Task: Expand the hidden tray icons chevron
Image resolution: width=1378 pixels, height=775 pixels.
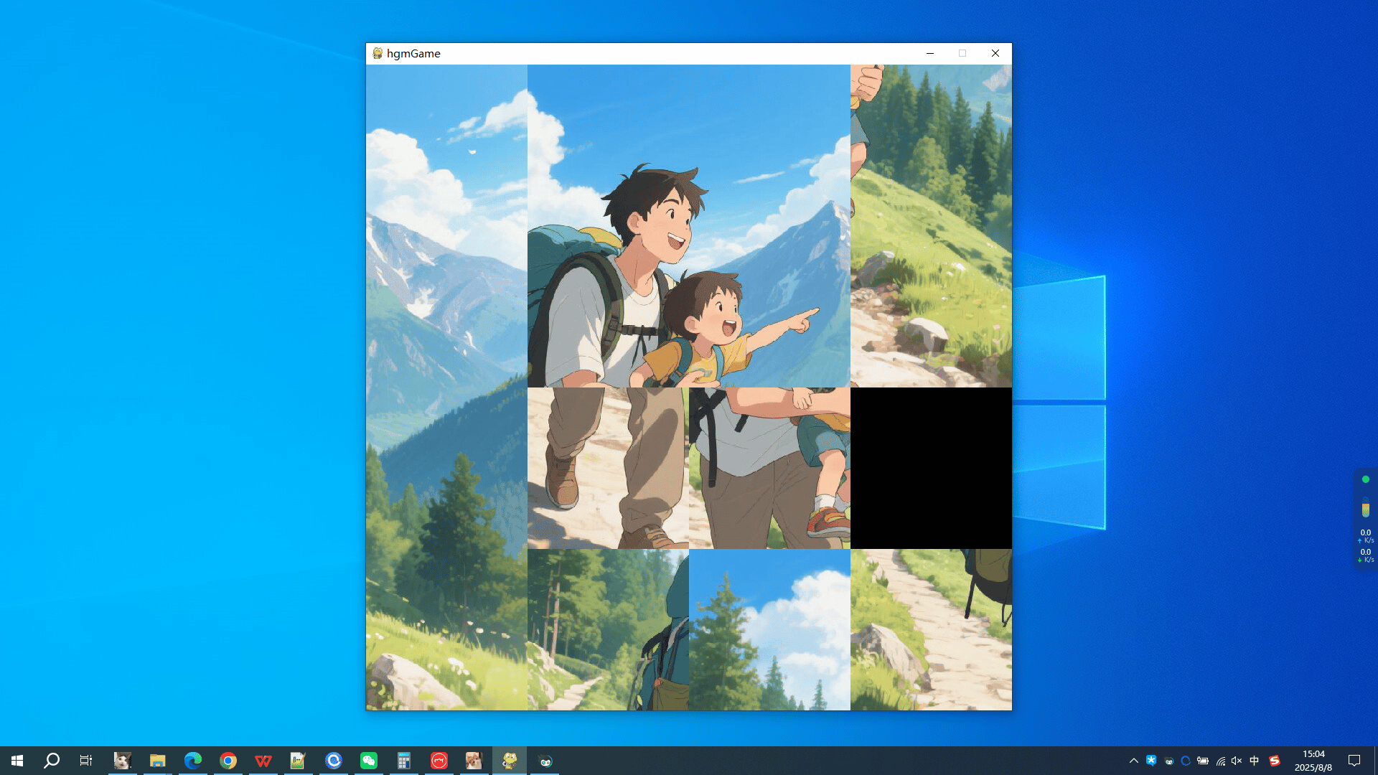Action: tap(1134, 761)
